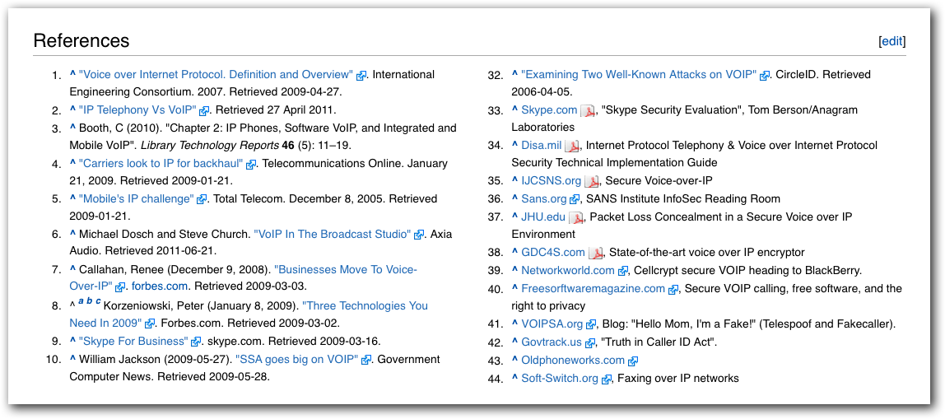
Task: Click external-link icon after Oldphoneworks.com
Action: click(x=633, y=361)
